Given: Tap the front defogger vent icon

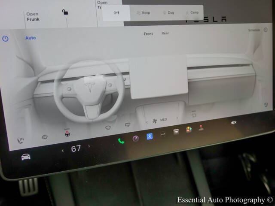Looking at the screenshot, I should click(108, 128).
